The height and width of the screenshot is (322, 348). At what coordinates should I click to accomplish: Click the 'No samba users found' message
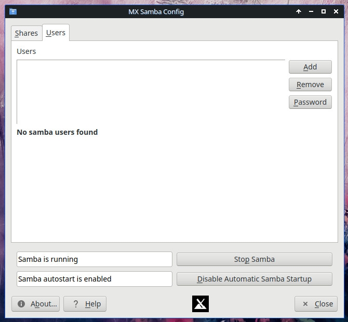tap(57, 132)
